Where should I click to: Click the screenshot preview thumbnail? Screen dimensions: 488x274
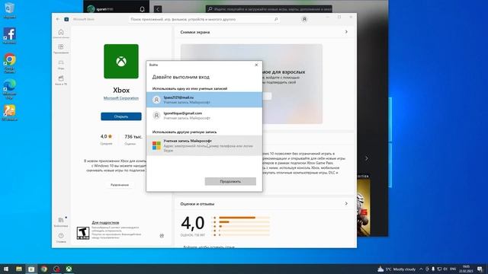click(252, 84)
